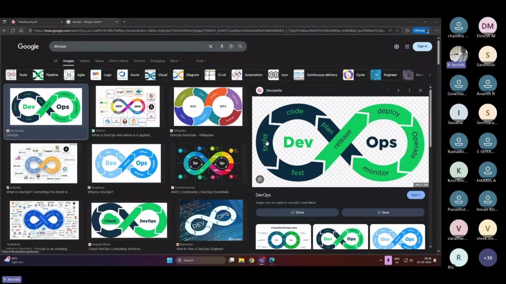Click the Google logo
The width and height of the screenshot is (506, 284).
[x=28, y=47]
